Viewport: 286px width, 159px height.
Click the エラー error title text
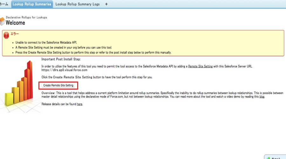tap(15, 33)
